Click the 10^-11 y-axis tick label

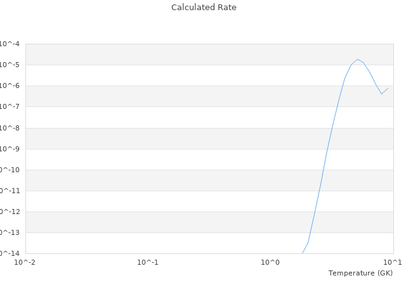(x=9, y=191)
